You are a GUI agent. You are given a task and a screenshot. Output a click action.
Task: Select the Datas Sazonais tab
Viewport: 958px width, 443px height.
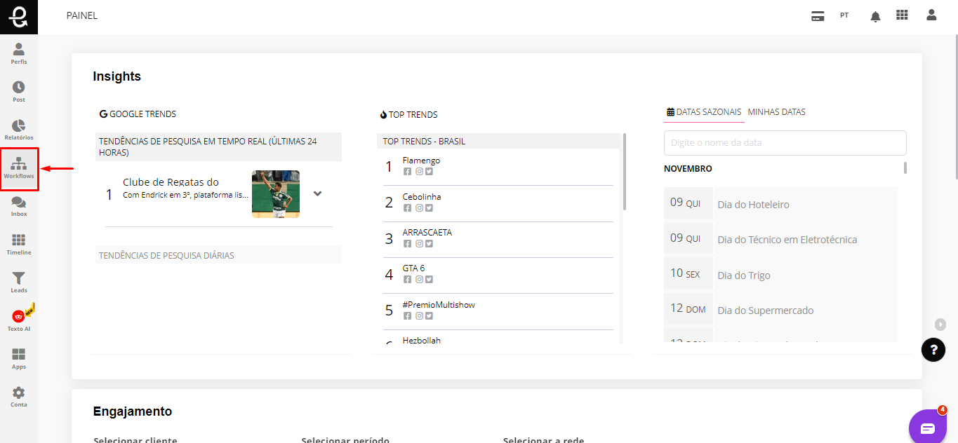point(704,112)
